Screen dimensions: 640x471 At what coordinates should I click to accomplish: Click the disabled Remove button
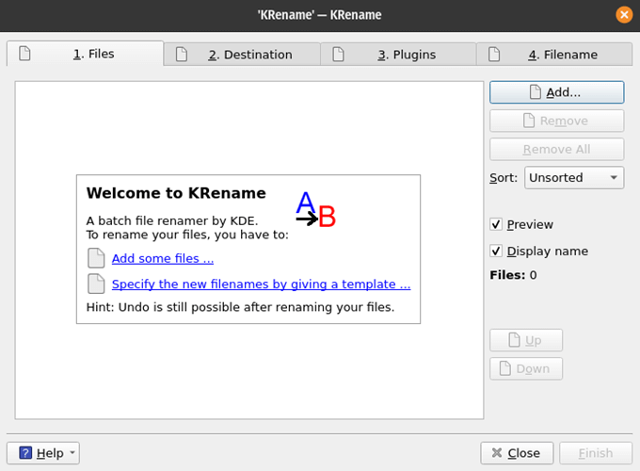(557, 121)
